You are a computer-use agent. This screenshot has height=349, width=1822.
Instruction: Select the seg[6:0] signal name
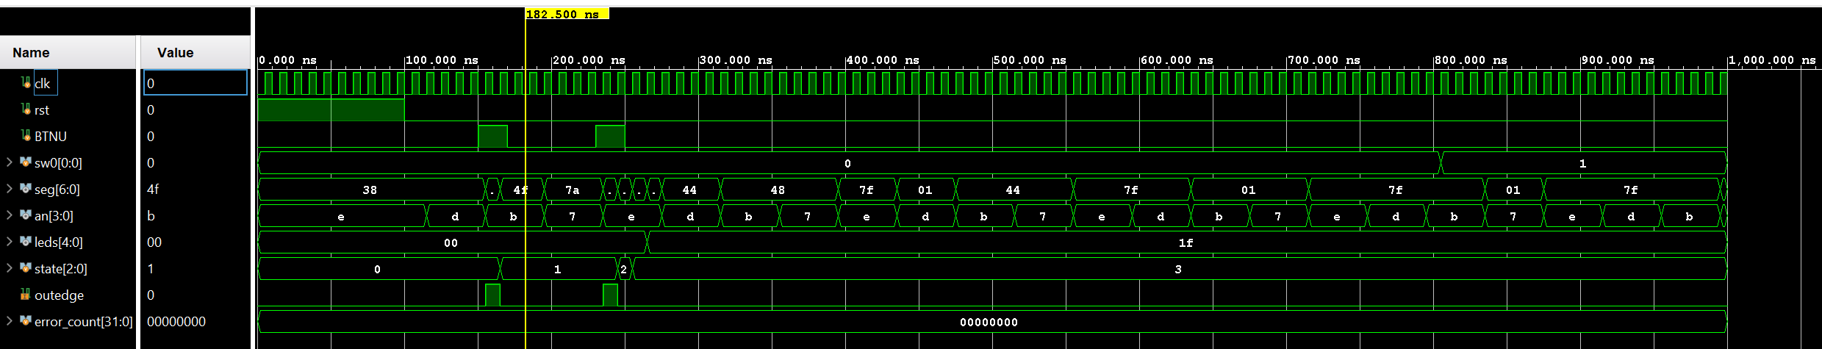pyautogui.click(x=57, y=189)
